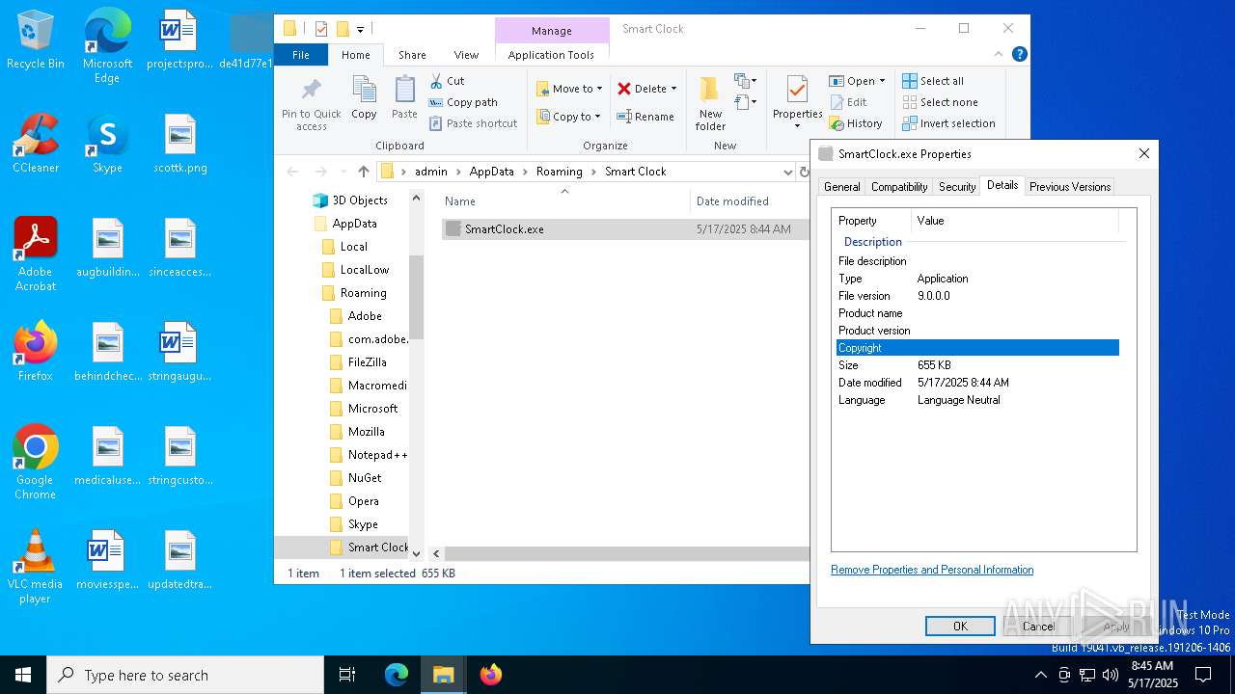The image size is (1235, 694).
Task: Switch to the View ribbon tab
Action: pos(466,55)
